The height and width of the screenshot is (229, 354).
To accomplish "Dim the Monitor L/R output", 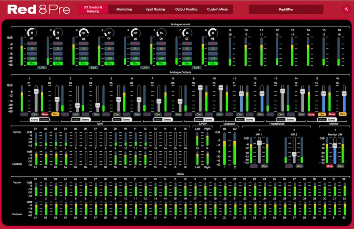I will click(340, 166).
